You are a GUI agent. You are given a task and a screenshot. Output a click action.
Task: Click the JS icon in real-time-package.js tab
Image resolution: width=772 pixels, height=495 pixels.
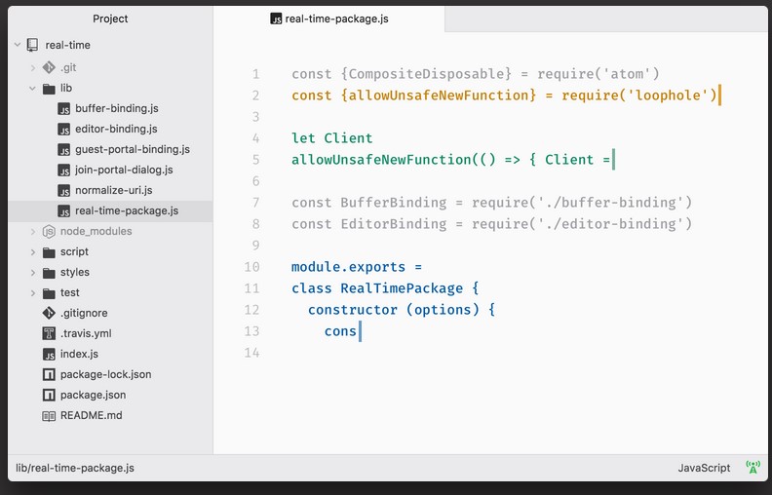pos(276,19)
